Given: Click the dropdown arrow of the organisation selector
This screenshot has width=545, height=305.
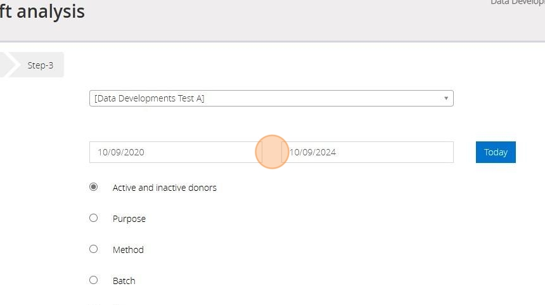Looking at the screenshot, I should (x=446, y=98).
